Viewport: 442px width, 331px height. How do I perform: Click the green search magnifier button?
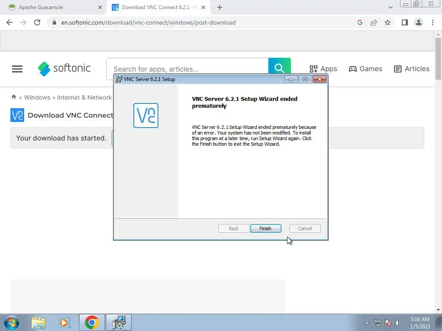point(279,66)
